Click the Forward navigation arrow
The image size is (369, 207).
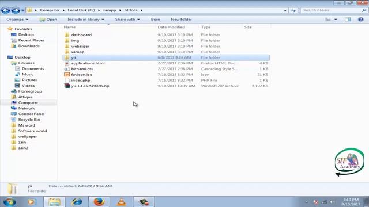(16, 10)
